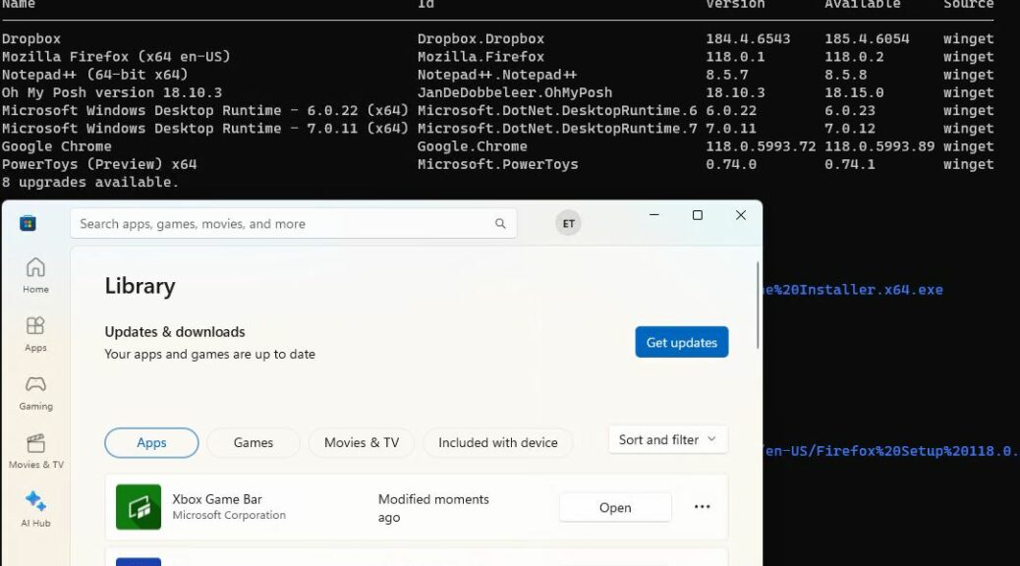The image size is (1020, 566).
Task: Click 'Microsoft.PowerToys' id in terminal
Action: pos(497,164)
